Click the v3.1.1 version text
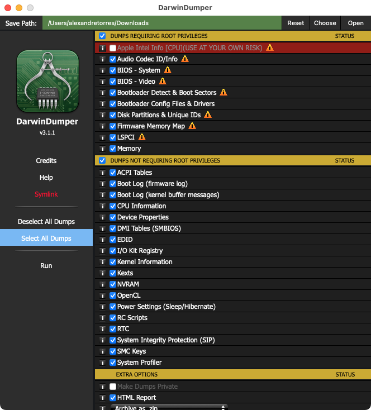Image resolution: width=371 pixels, height=410 pixels. (47, 132)
